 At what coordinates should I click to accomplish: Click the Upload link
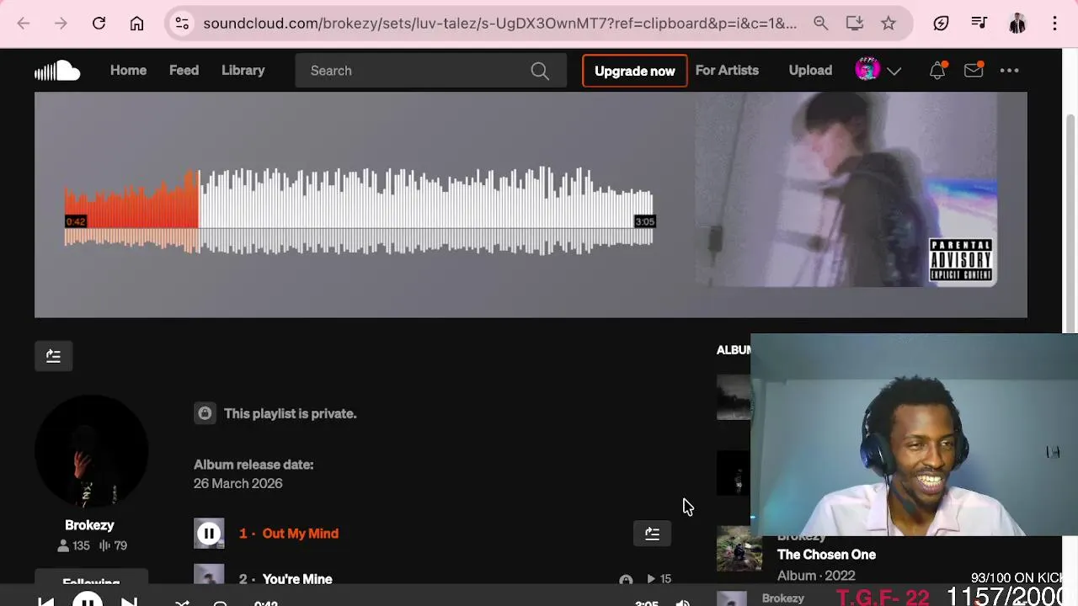click(810, 71)
